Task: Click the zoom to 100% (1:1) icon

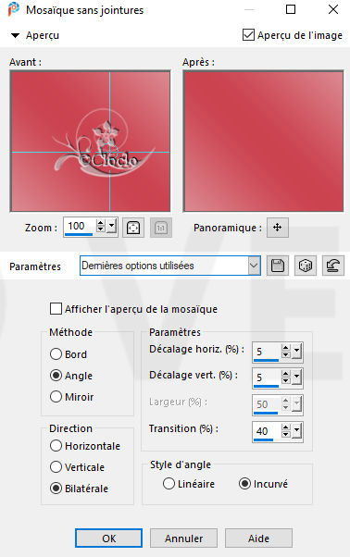Action: [161, 228]
